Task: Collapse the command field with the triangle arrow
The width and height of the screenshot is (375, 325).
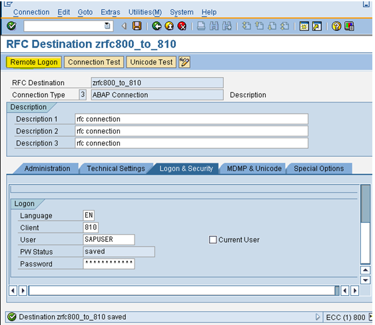Action: (x=124, y=26)
